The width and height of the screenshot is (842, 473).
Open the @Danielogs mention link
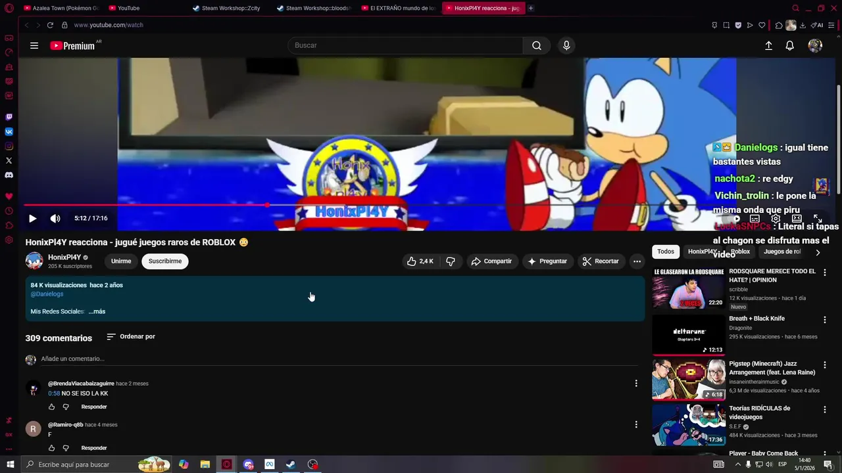pos(47,294)
